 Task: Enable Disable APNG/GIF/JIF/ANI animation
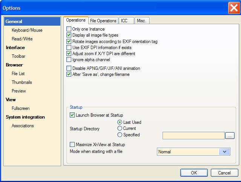click(69, 68)
